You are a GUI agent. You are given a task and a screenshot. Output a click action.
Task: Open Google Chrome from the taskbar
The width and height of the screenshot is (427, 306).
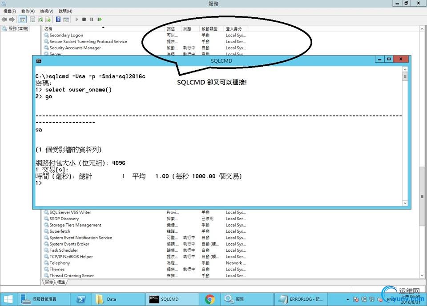[x=209, y=299]
